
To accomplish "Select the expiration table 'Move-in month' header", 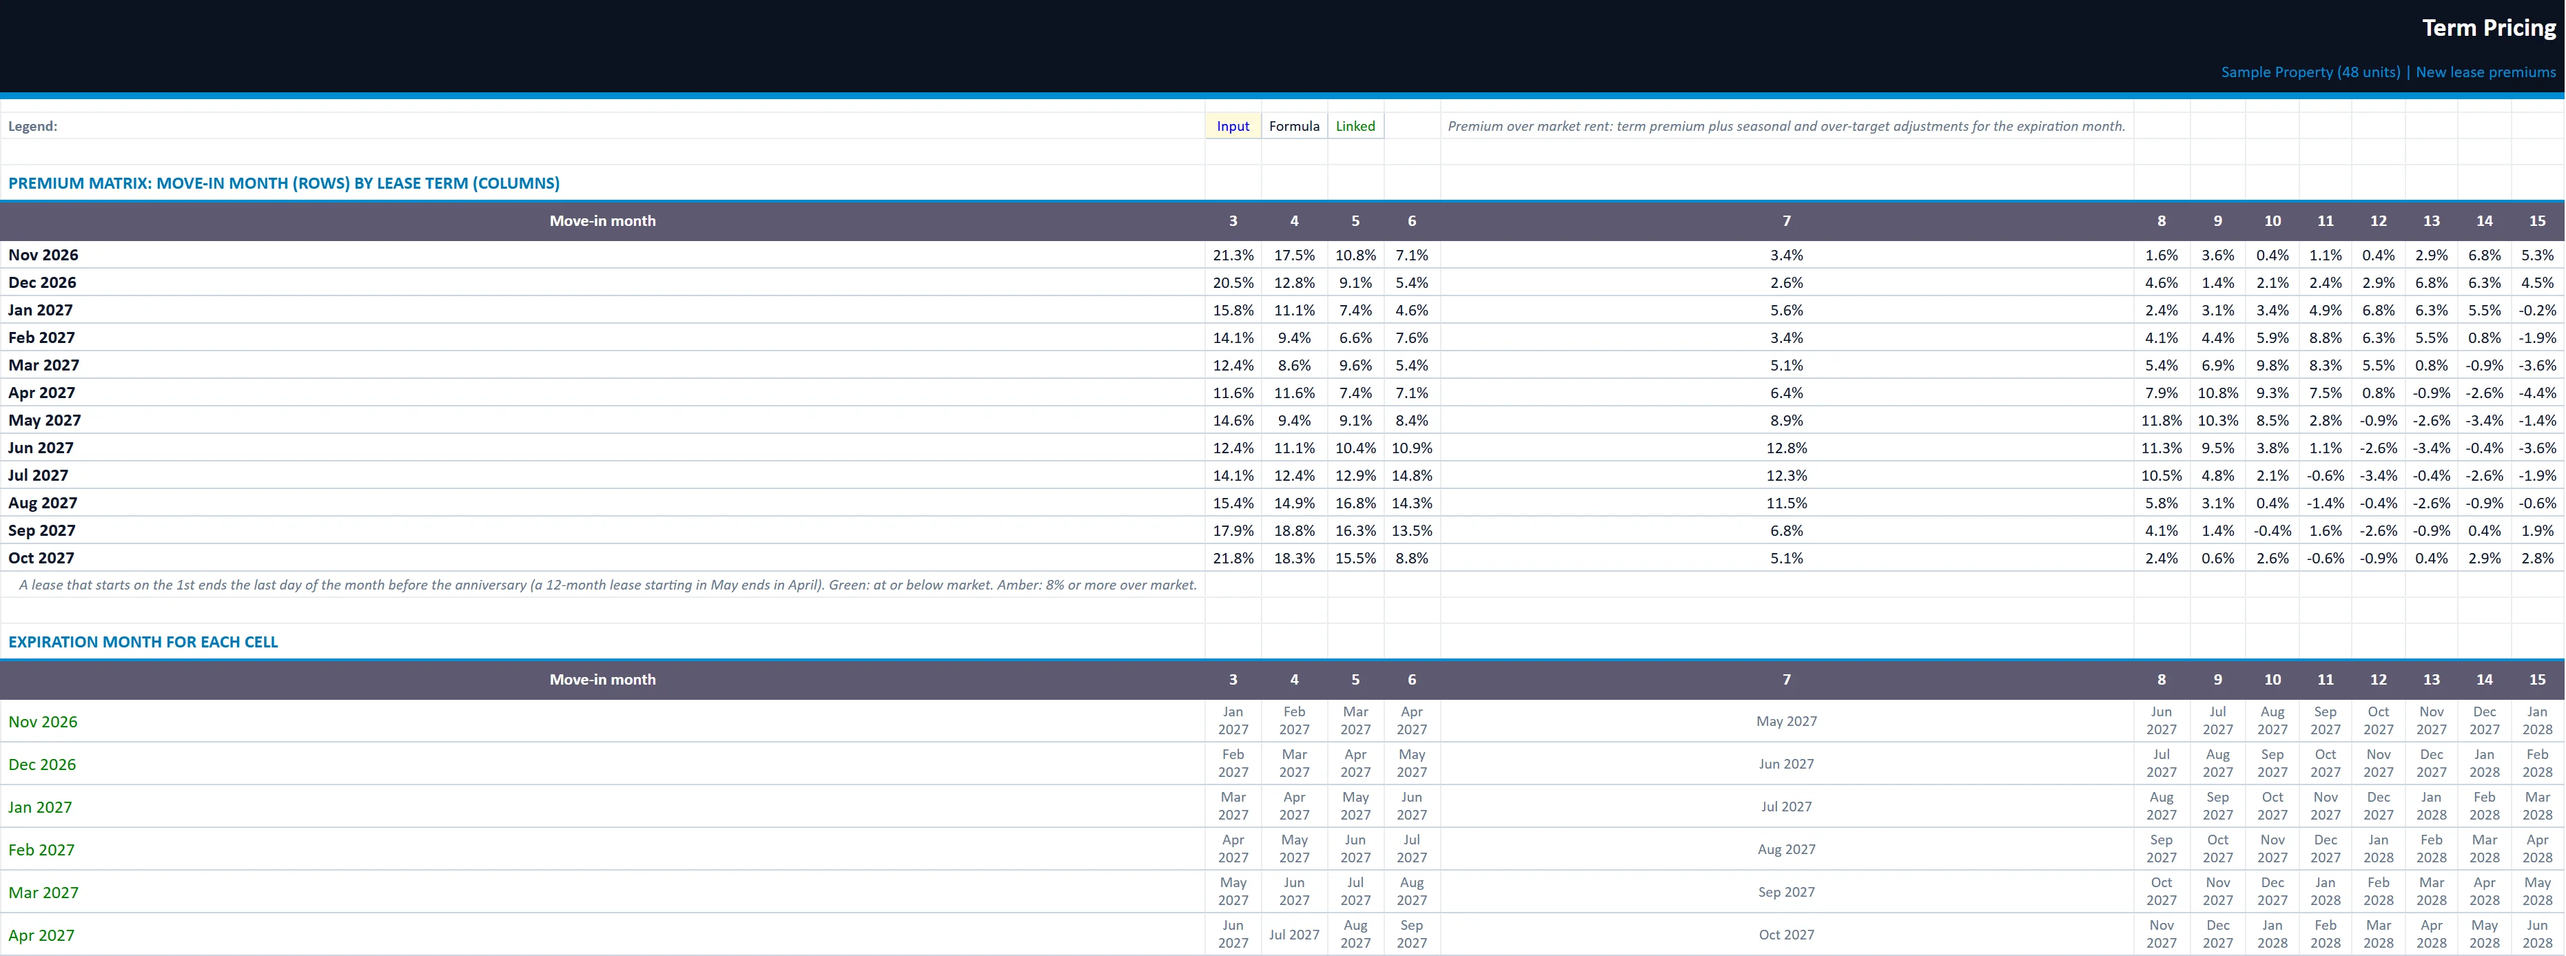I will [603, 679].
